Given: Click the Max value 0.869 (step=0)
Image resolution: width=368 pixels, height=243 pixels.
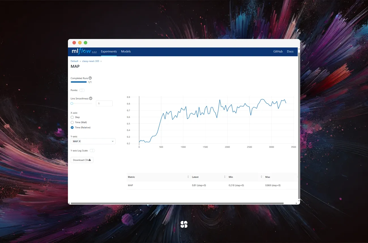Looking at the screenshot, I should (x=273, y=185).
